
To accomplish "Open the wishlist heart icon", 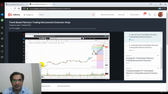I will (x=144, y=15).
